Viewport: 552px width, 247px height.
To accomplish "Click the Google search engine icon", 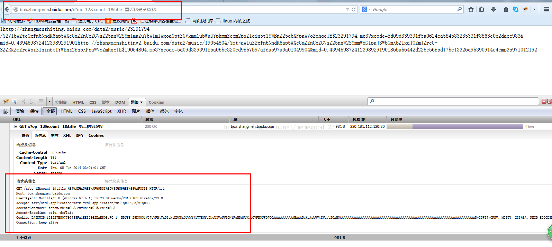I will pos(364,10).
